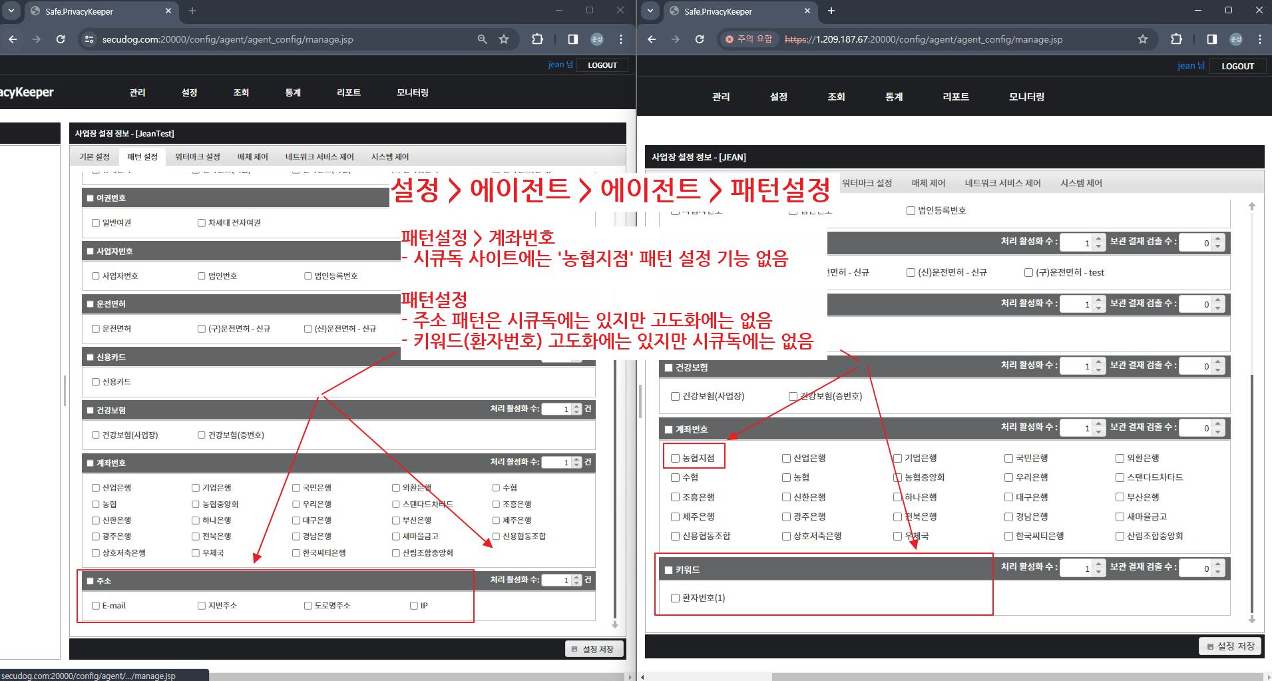Adjust 키워드 처리 활성화 수 stepper in right window
Screen dimensions: 1272x681
click(1099, 567)
